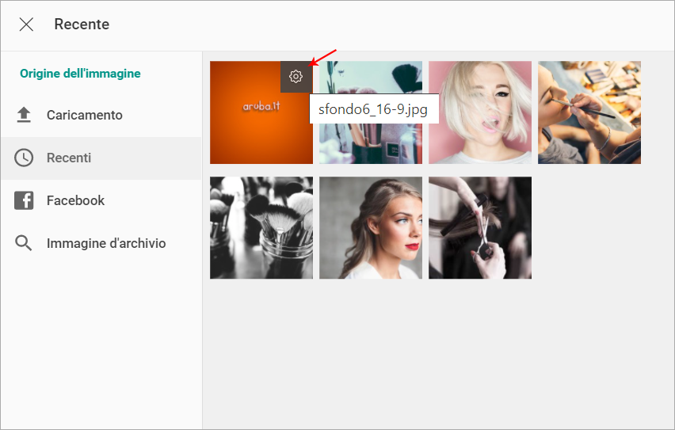The image size is (675, 430).
Task: Choose the woman with red lipstick thumbnail
Action: (x=371, y=228)
